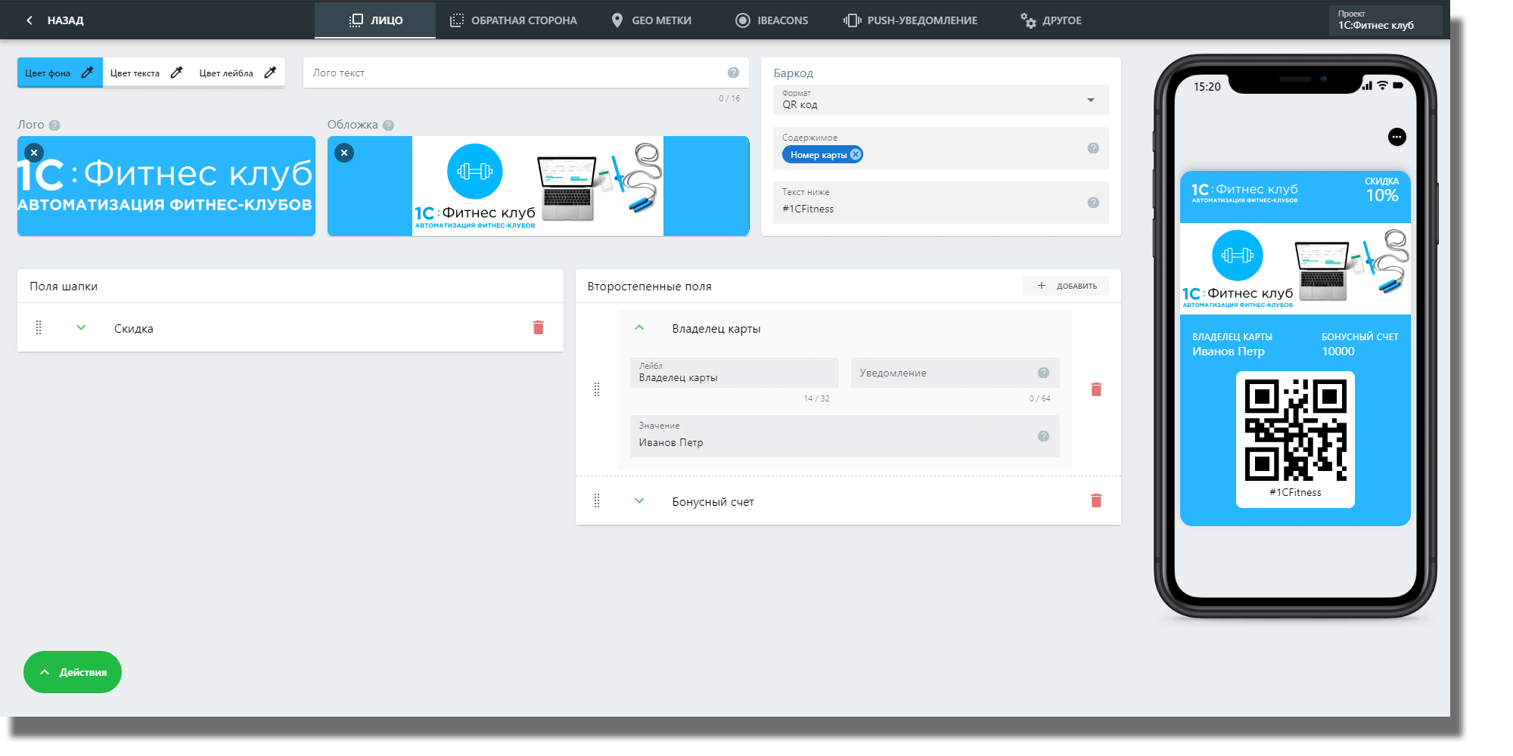
Task: Show help for Лого текст field
Action: tap(733, 73)
